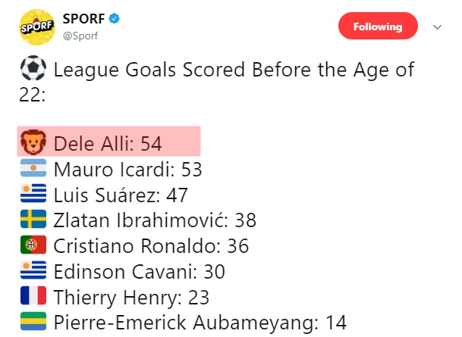Click the Cristiano Ronaldo: 36 text
Image resolution: width=462 pixels, height=337 pixels.
click(x=151, y=246)
